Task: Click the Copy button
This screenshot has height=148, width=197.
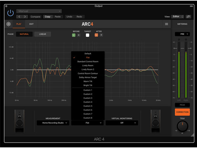Action: click(48, 17)
